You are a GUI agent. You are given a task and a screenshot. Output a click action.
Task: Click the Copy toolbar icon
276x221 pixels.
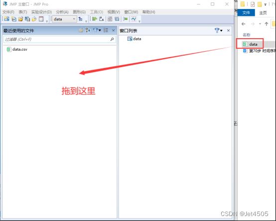click(x=27, y=19)
